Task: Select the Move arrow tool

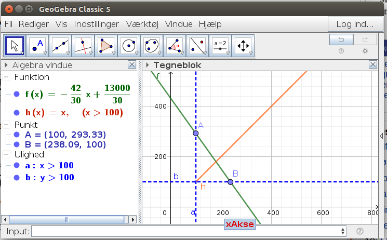Action: tap(15, 46)
